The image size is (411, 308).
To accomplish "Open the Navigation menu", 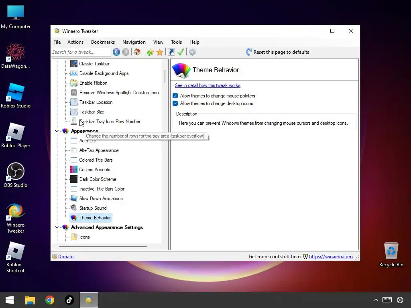I will [134, 42].
